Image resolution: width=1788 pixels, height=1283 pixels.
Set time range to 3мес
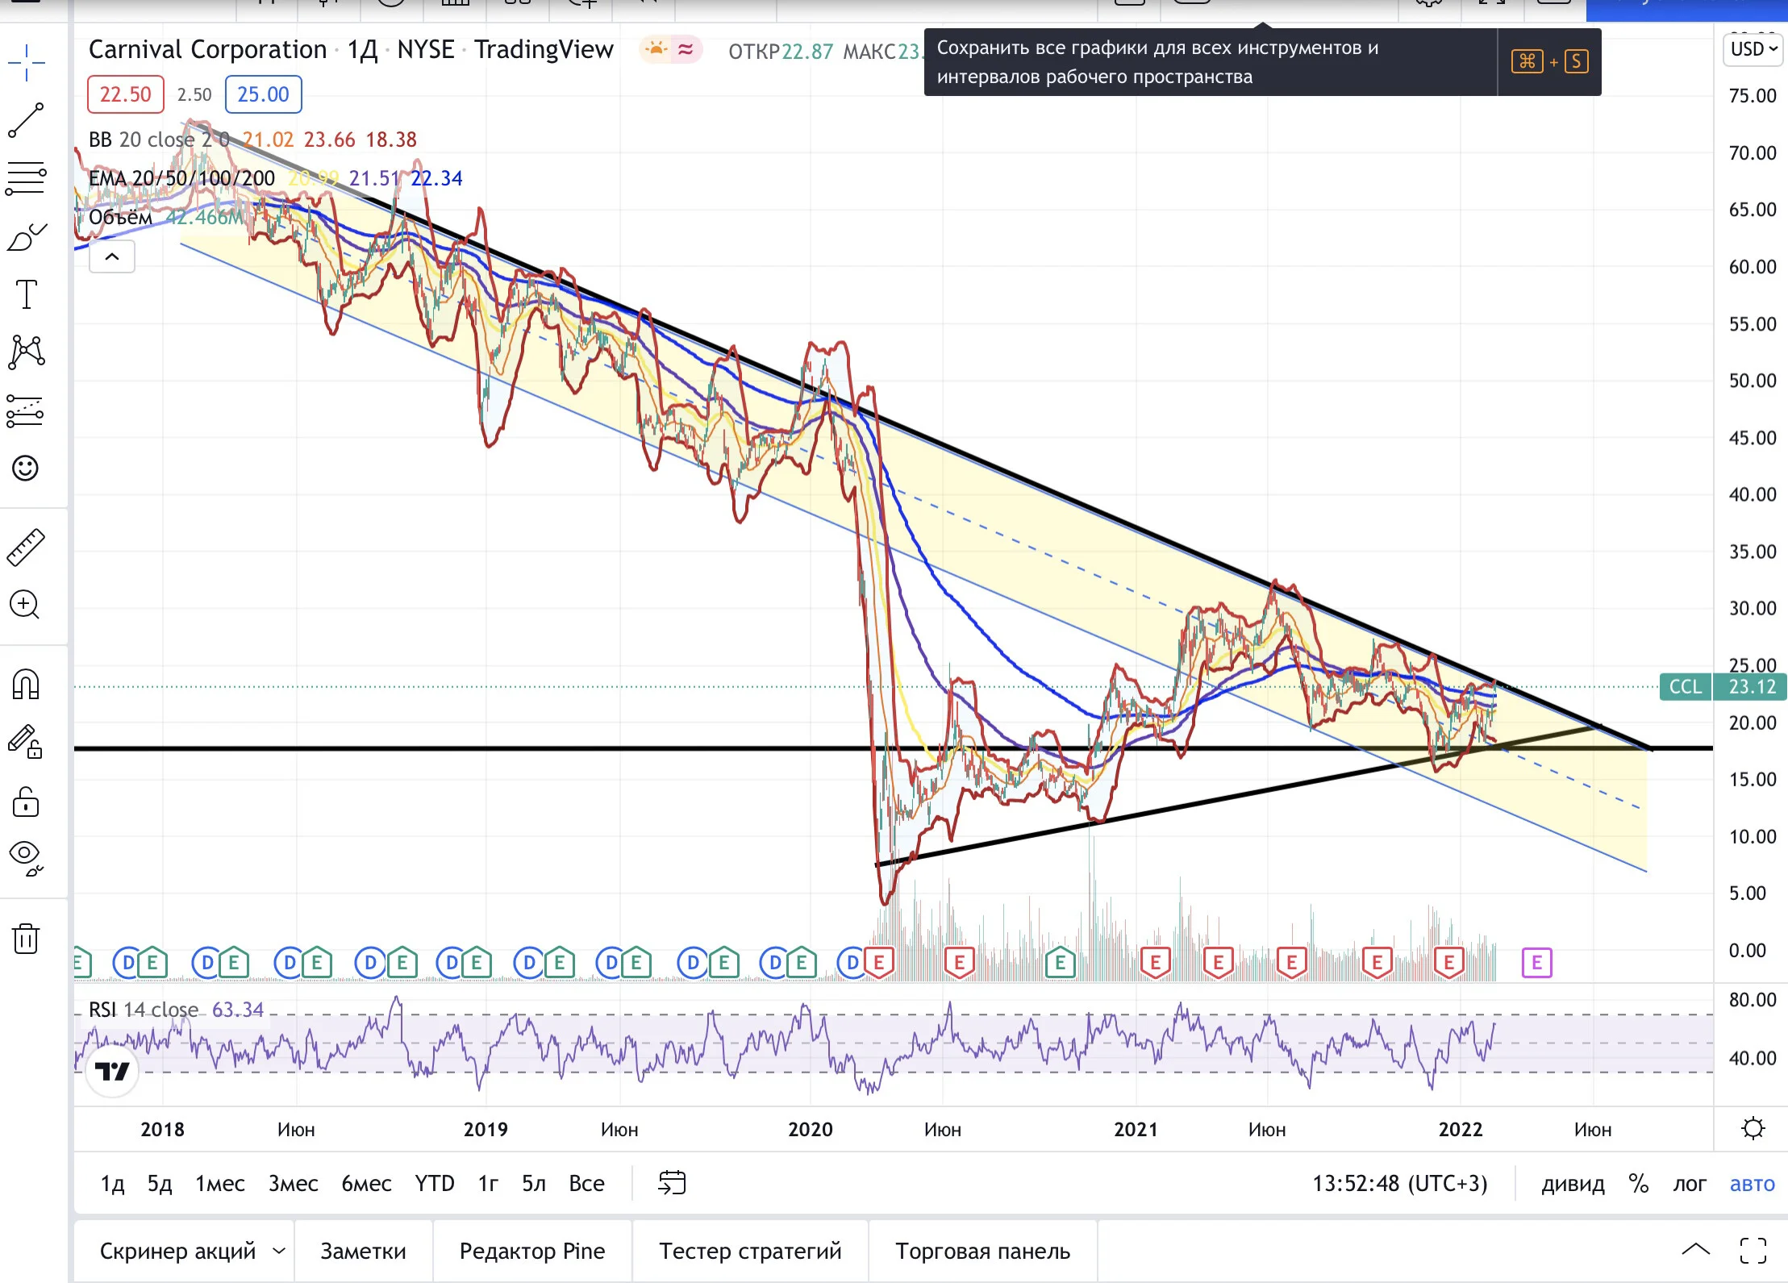click(x=294, y=1183)
